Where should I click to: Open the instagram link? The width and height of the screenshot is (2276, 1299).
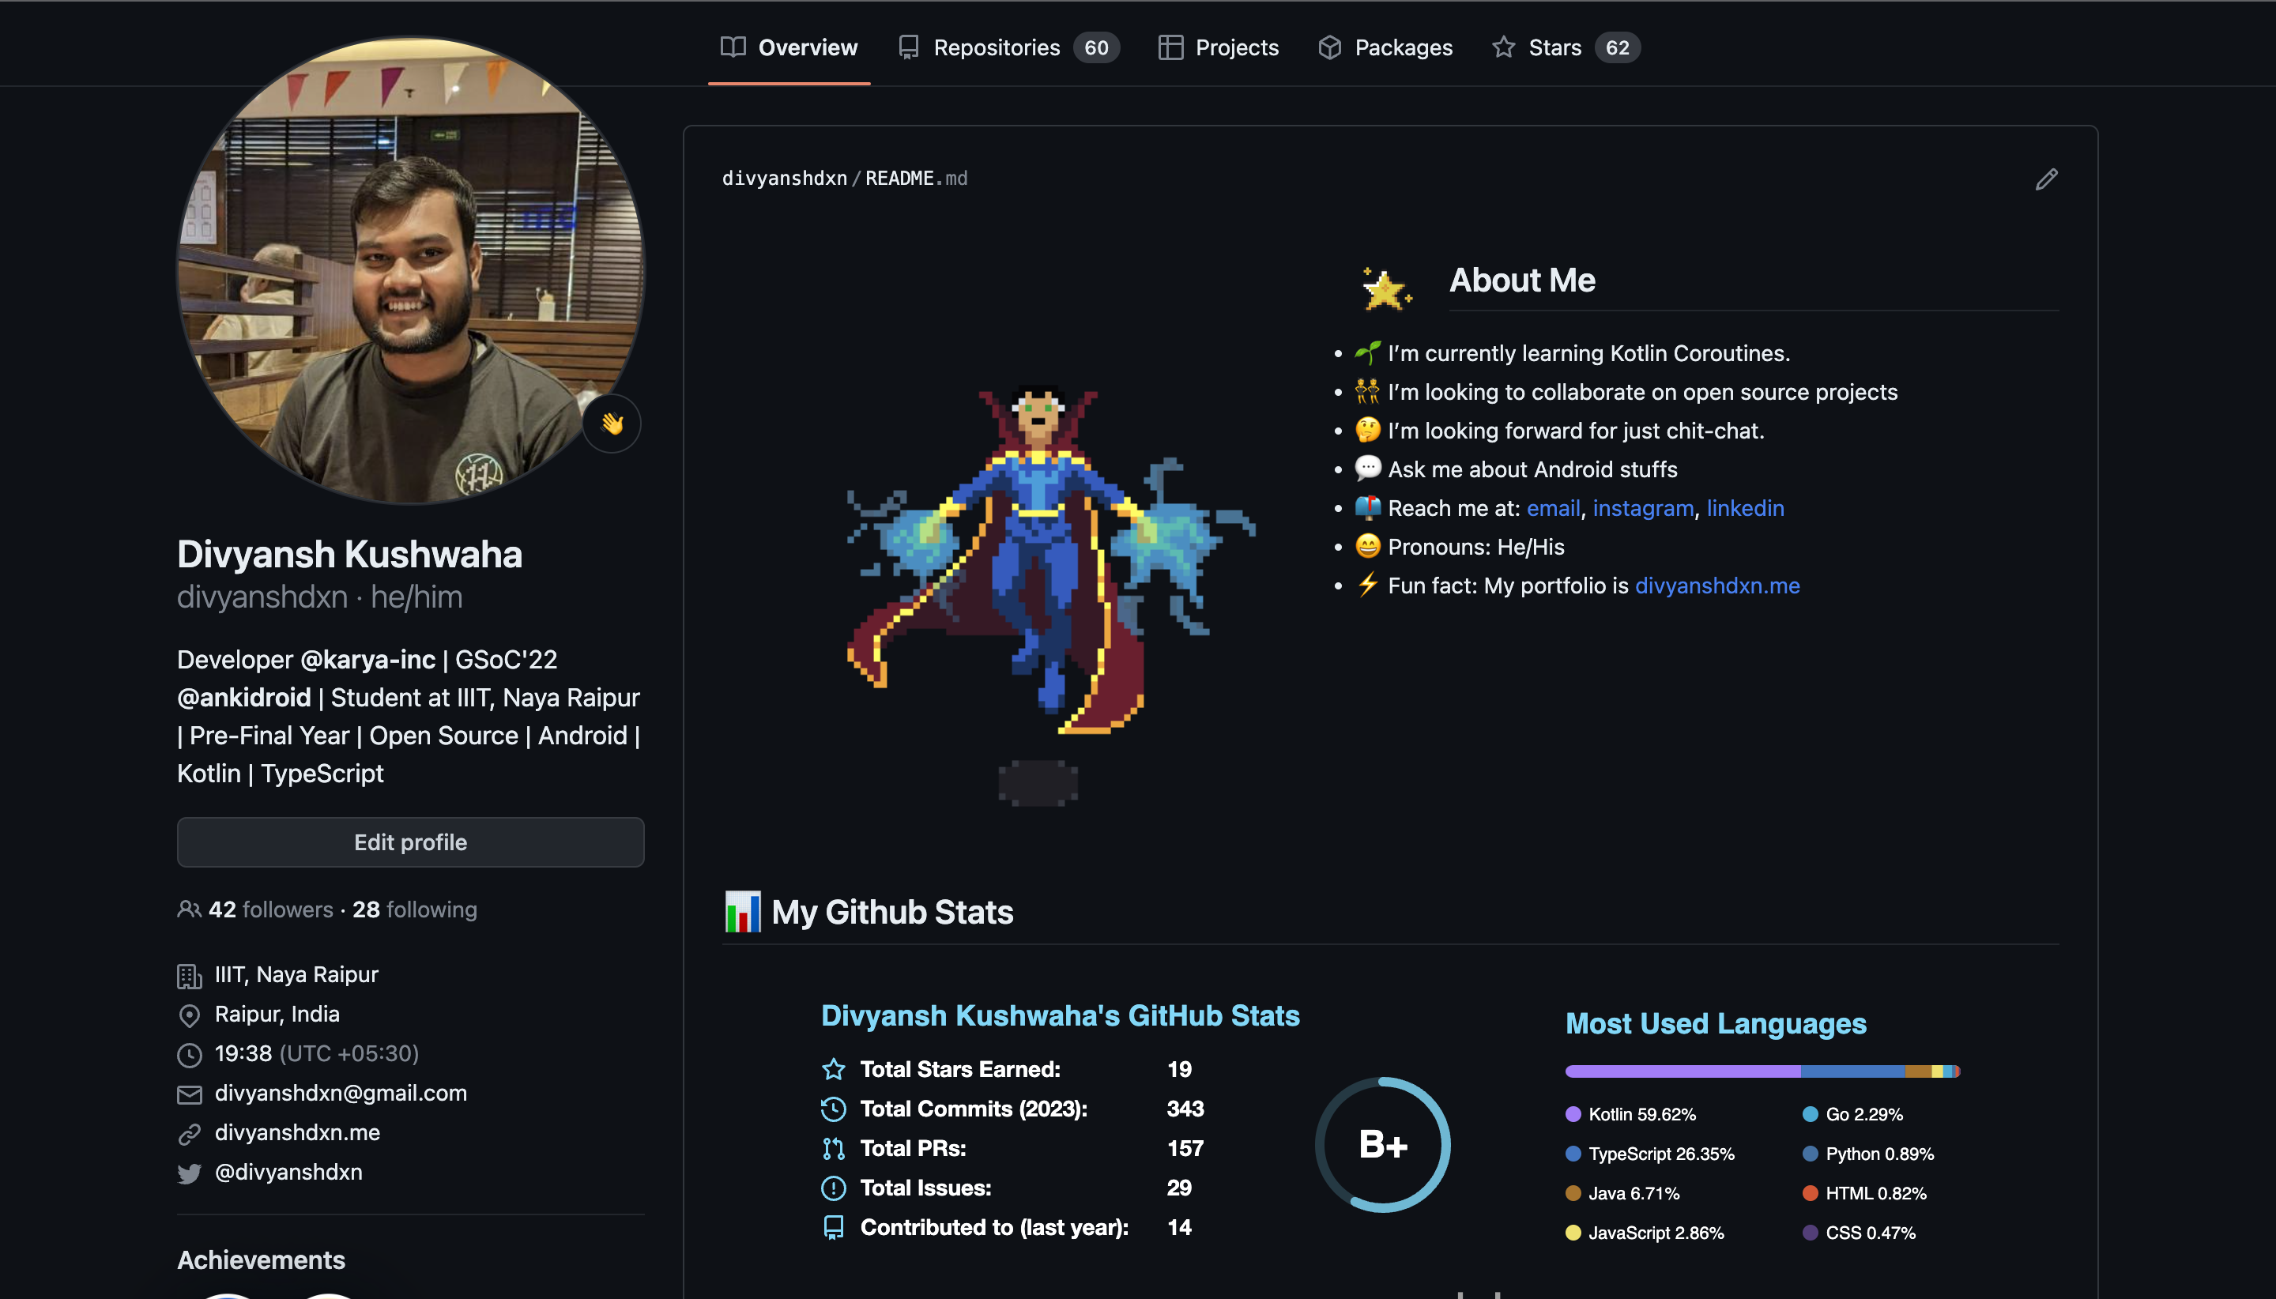pyautogui.click(x=1642, y=507)
